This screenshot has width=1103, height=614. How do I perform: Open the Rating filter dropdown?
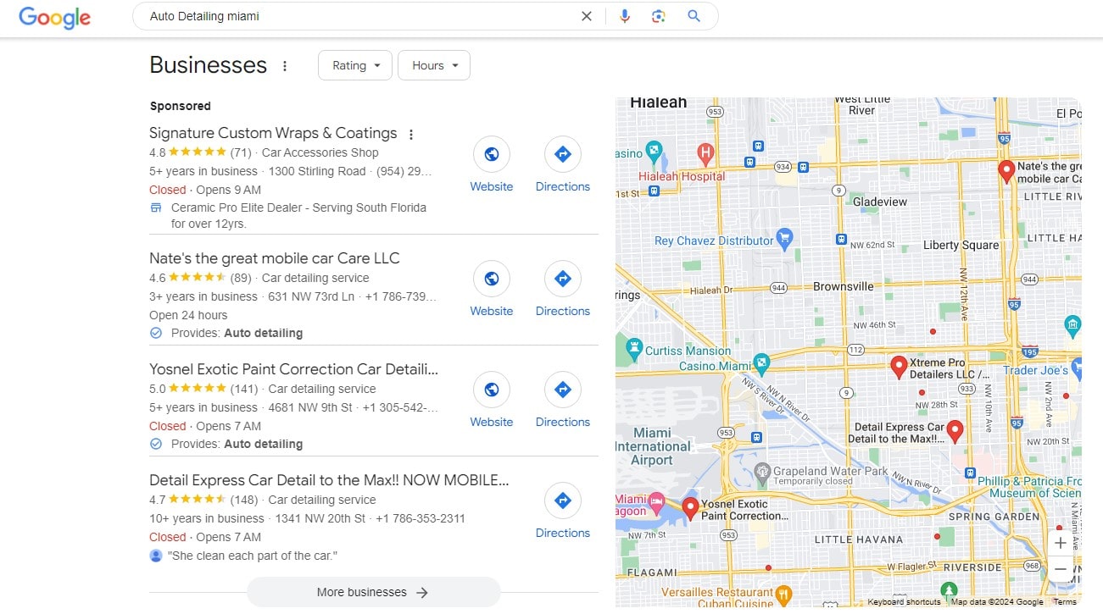(355, 65)
